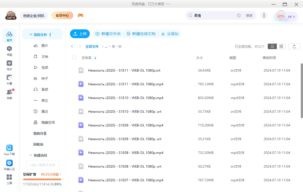Switch to grid view layout
The height and width of the screenshot is (192, 303).
point(281,46)
